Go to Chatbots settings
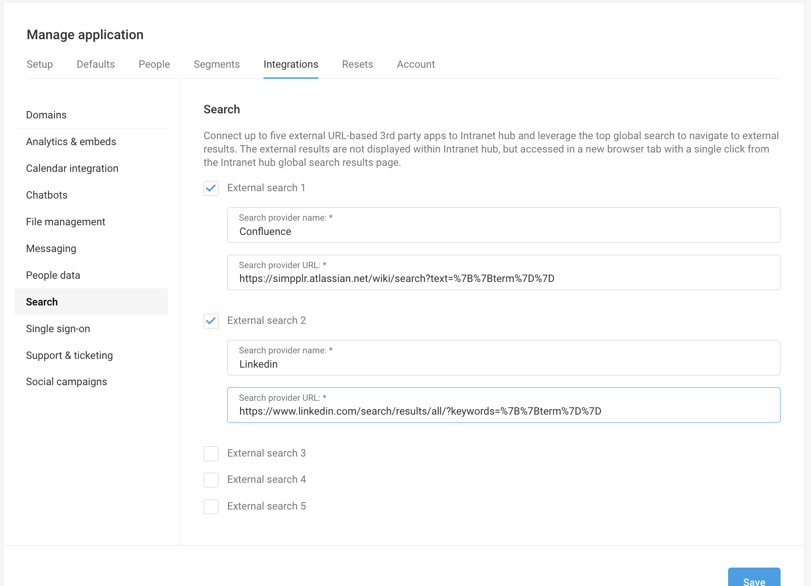The height and width of the screenshot is (586, 811). click(x=47, y=195)
